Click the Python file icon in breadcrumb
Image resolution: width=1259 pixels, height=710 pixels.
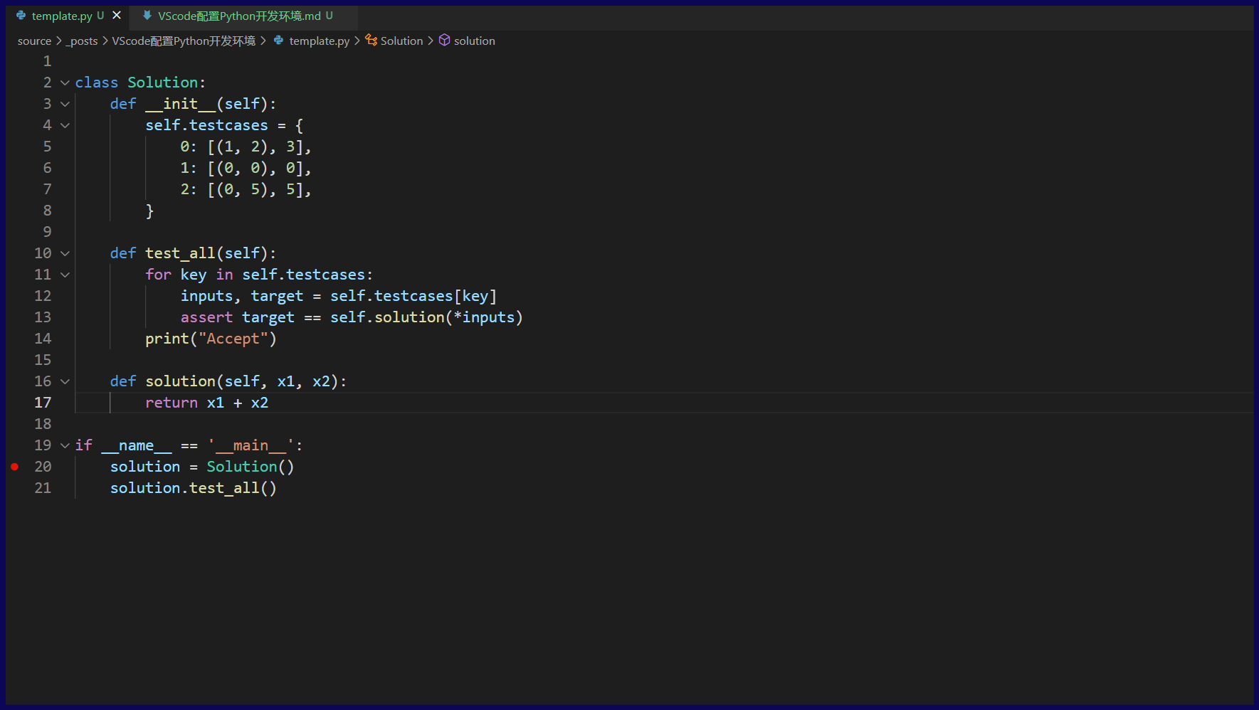pos(278,41)
